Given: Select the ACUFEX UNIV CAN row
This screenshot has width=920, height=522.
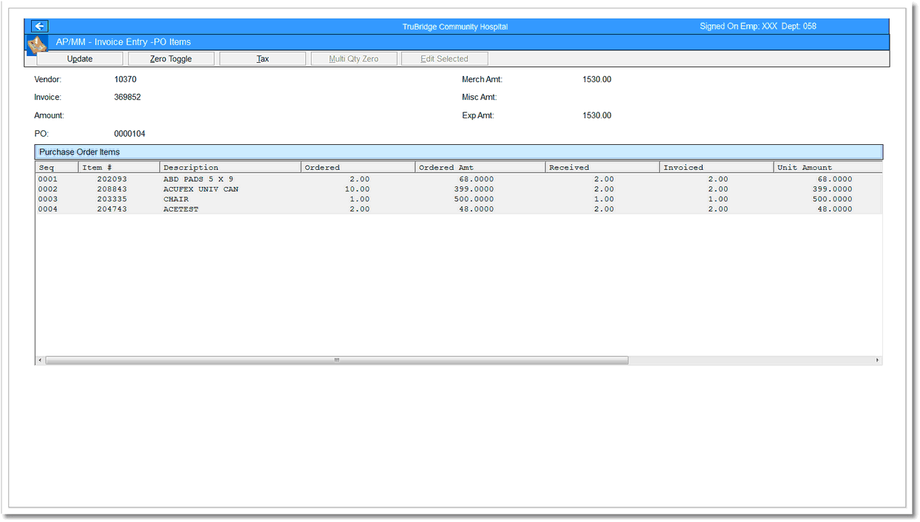Looking at the screenshot, I should coord(458,189).
